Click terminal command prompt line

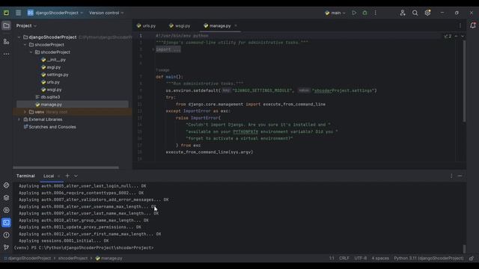[x=84, y=247]
